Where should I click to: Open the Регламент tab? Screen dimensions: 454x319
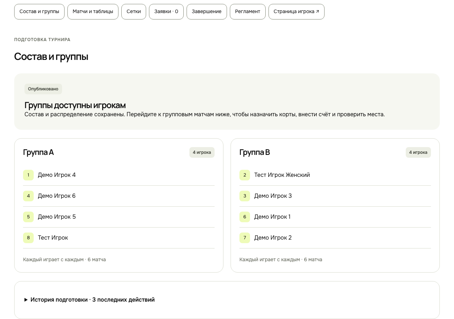(248, 12)
